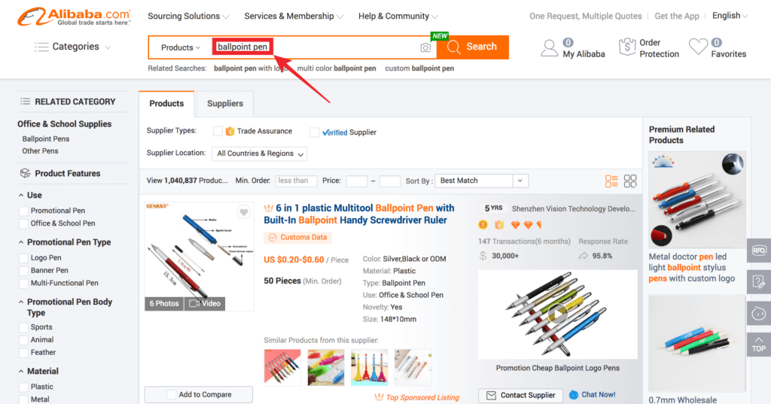The height and width of the screenshot is (404, 771).
Task: Click the TOP back-to-top arrow icon
Action: (x=759, y=345)
